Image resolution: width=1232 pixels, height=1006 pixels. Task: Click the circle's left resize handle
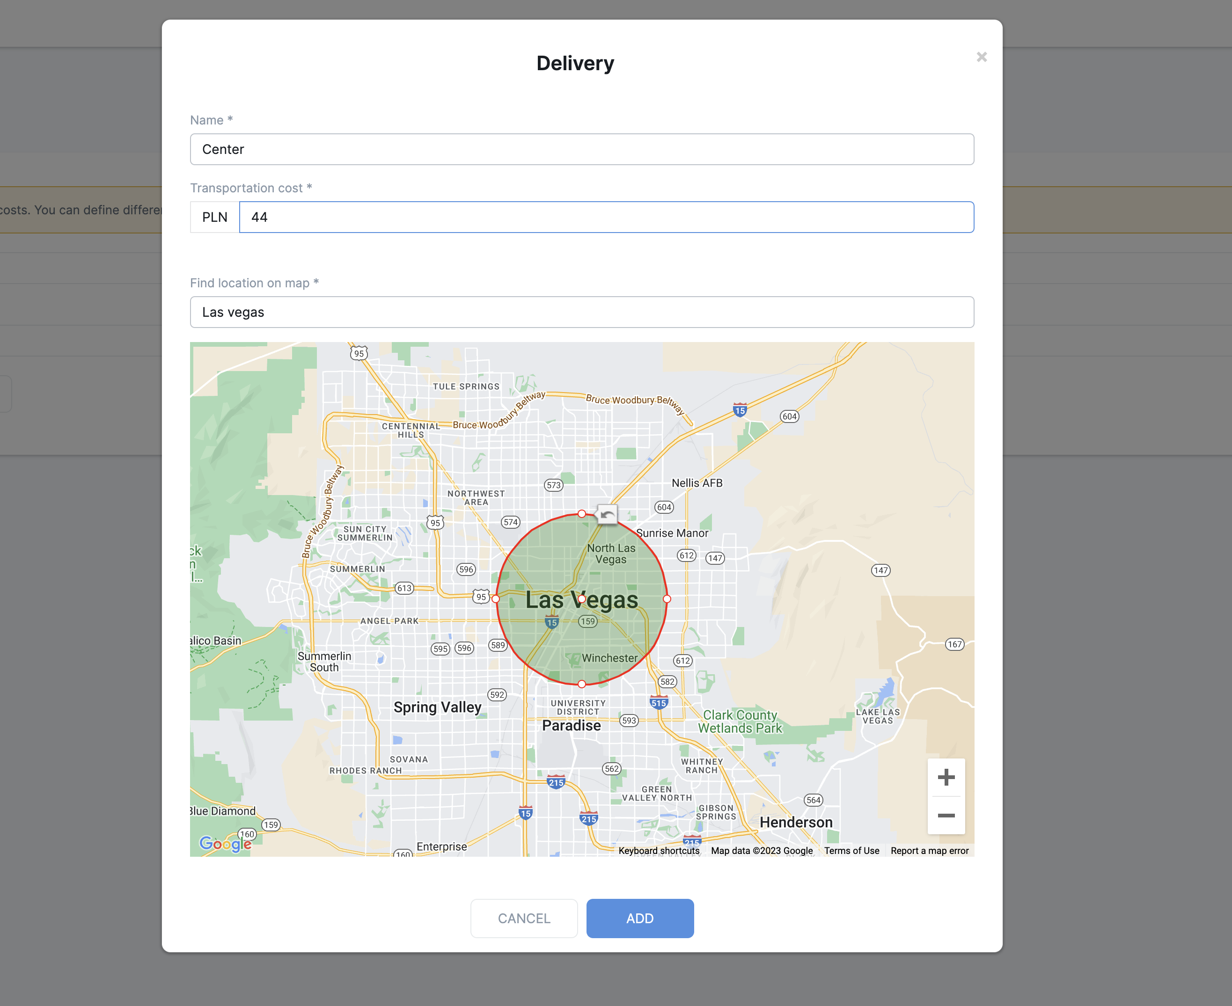496,598
